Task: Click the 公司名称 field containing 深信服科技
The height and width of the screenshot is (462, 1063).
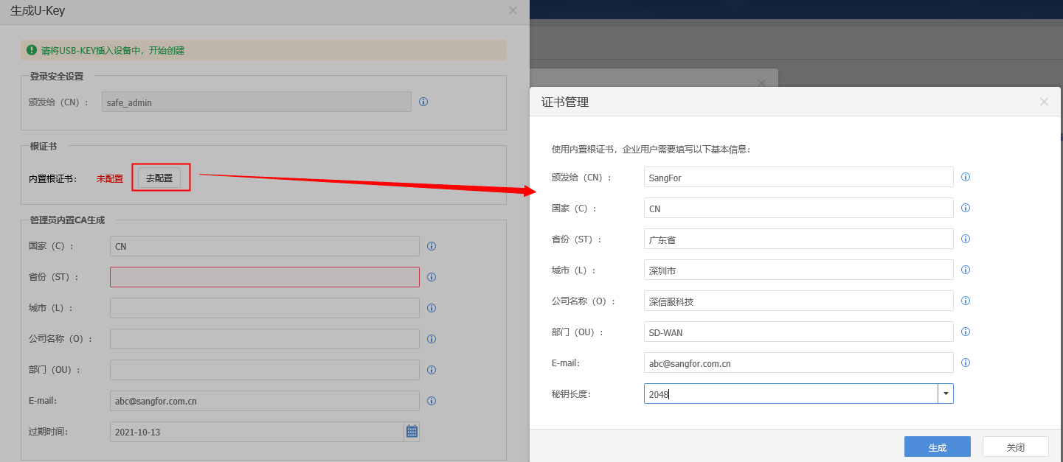Action: pyautogui.click(x=798, y=301)
